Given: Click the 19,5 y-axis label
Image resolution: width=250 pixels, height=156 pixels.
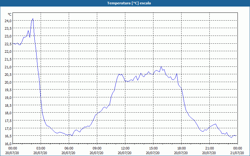Looking at the screenshot, I should coord(8,90).
